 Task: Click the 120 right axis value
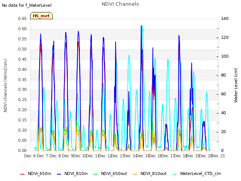pos(225,38)
